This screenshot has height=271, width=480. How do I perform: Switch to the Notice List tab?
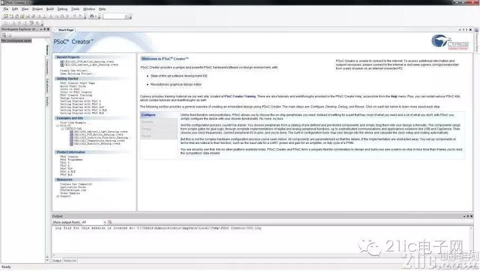coord(70,260)
